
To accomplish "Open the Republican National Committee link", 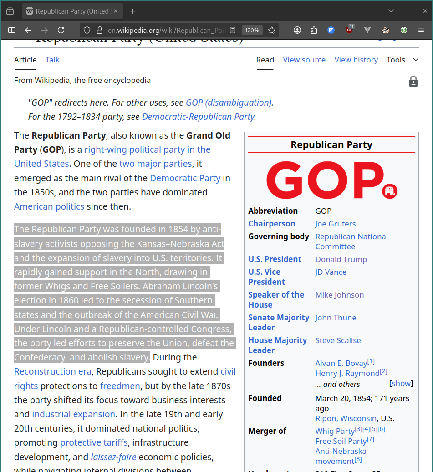I will pos(351,242).
